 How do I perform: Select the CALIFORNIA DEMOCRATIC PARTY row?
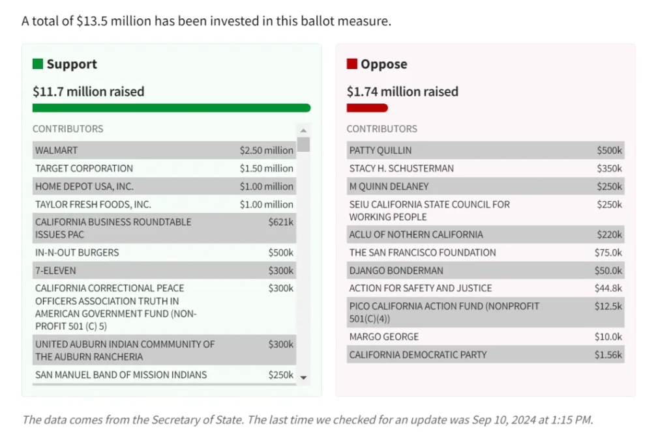(485, 355)
